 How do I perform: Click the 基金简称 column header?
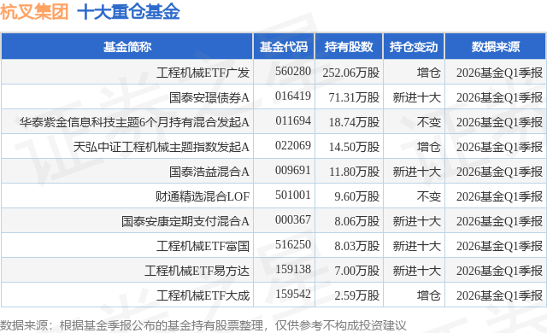[127, 46]
